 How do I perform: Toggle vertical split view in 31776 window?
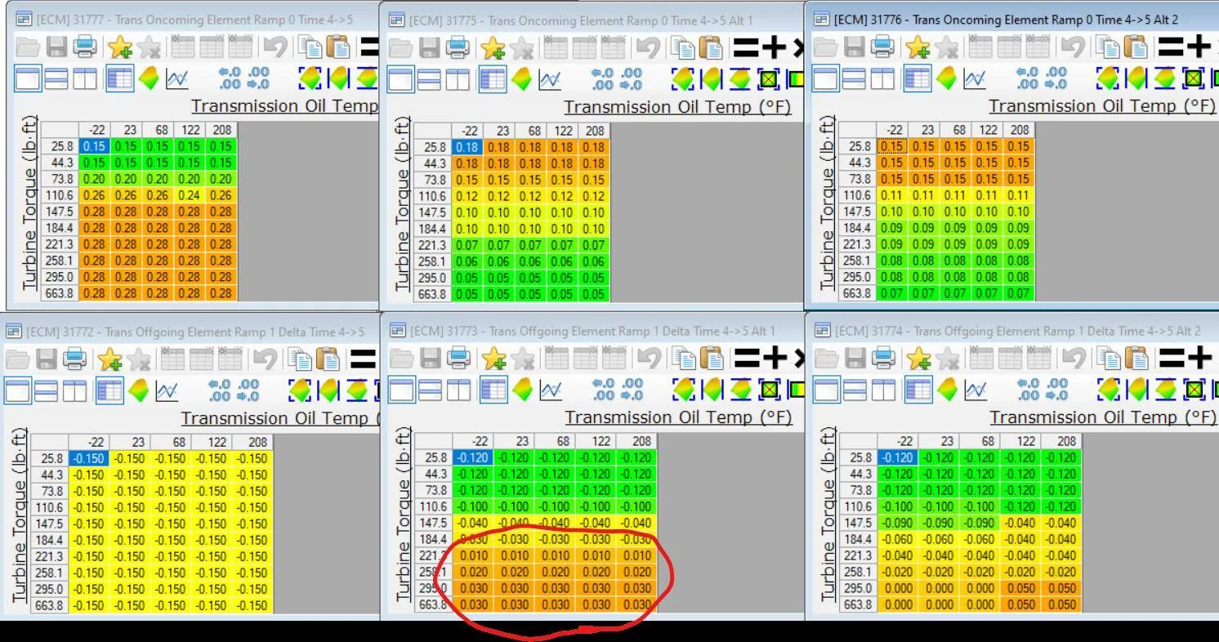[x=882, y=79]
